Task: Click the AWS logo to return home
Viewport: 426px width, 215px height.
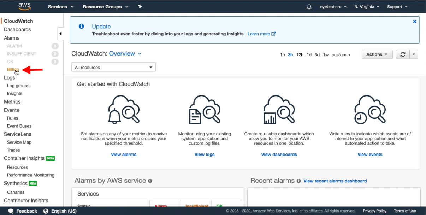Action: 24,6
